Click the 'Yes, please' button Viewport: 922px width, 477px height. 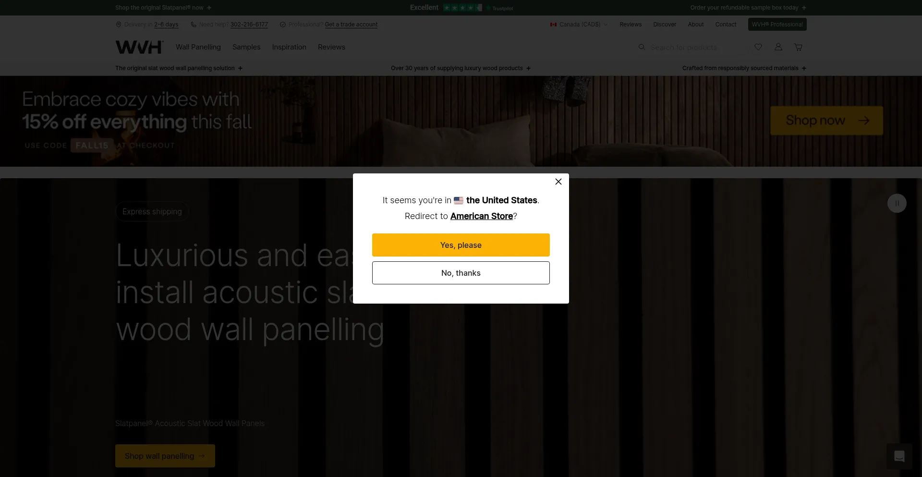461,245
